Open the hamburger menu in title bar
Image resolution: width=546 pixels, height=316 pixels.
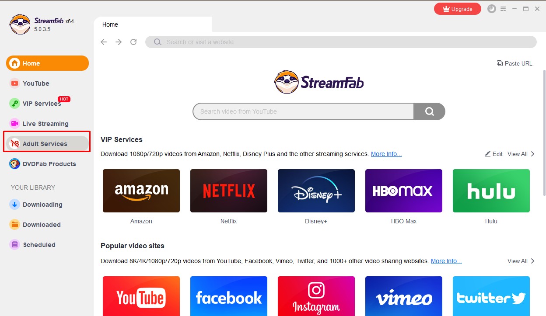[503, 9]
